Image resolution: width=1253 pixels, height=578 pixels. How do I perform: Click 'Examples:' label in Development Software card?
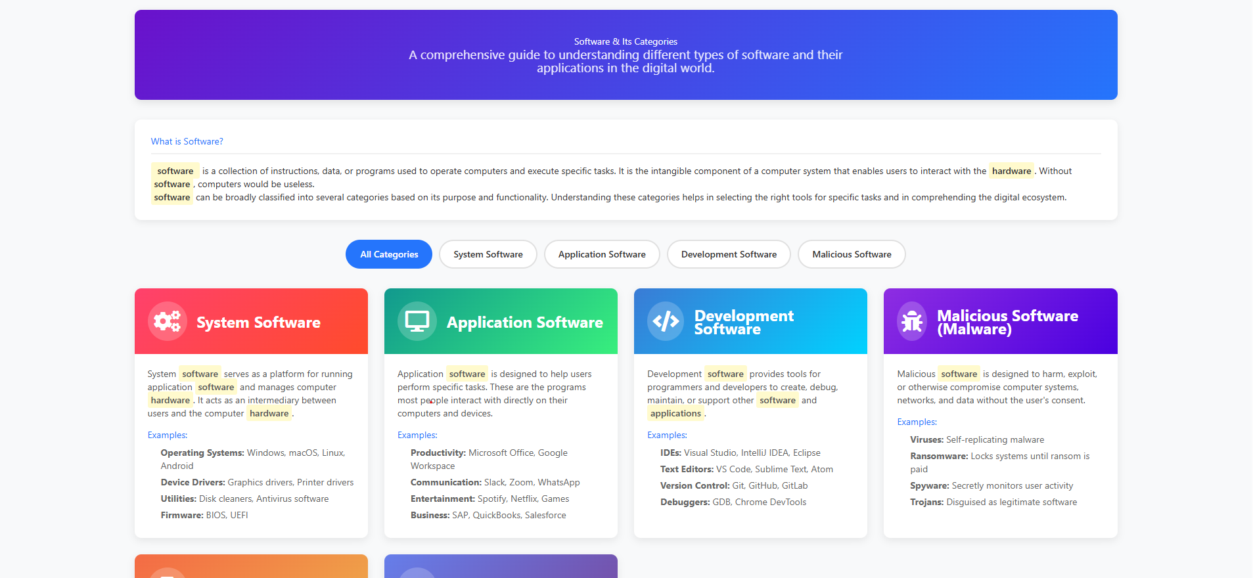[667, 435]
